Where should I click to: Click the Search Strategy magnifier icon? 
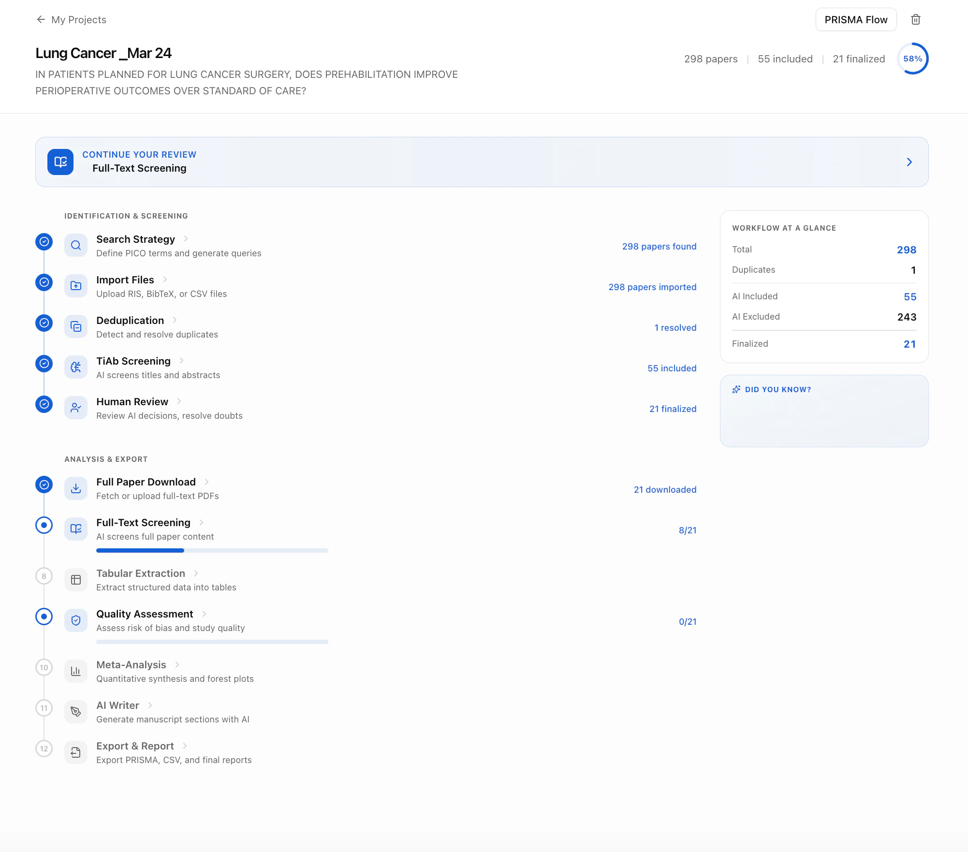(76, 246)
